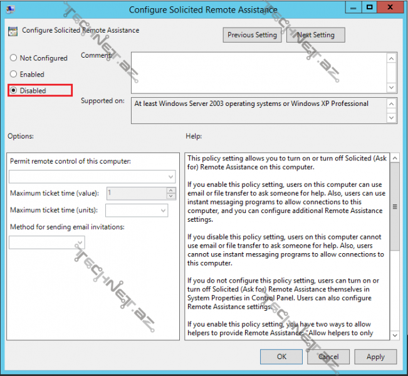Screen dimensions: 408x376
Task: Click the Cancel button
Action: point(328,357)
